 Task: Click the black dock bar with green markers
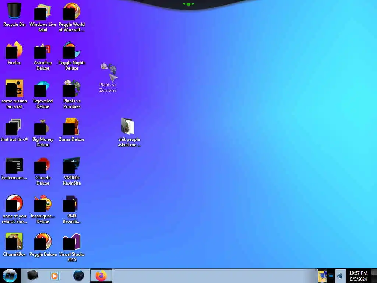click(x=188, y=4)
